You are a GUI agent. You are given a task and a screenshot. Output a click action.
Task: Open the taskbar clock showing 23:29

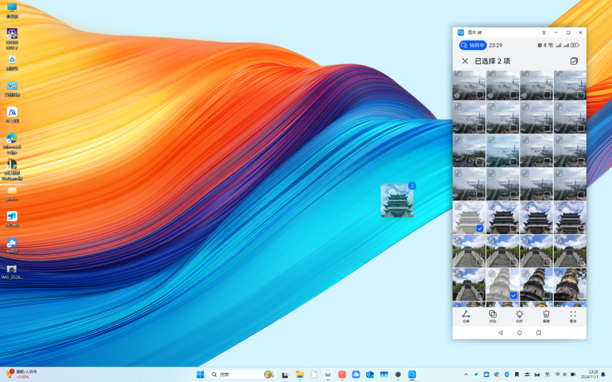click(x=589, y=374)
